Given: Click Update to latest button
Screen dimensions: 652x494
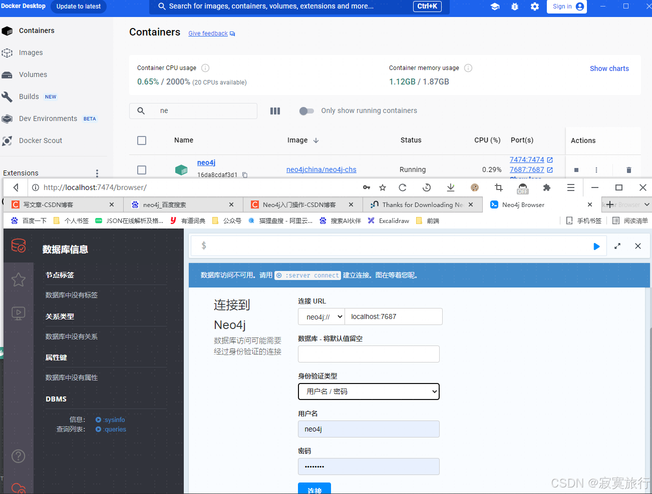Looking at the screenshot, I should click(x=79, y=6).
